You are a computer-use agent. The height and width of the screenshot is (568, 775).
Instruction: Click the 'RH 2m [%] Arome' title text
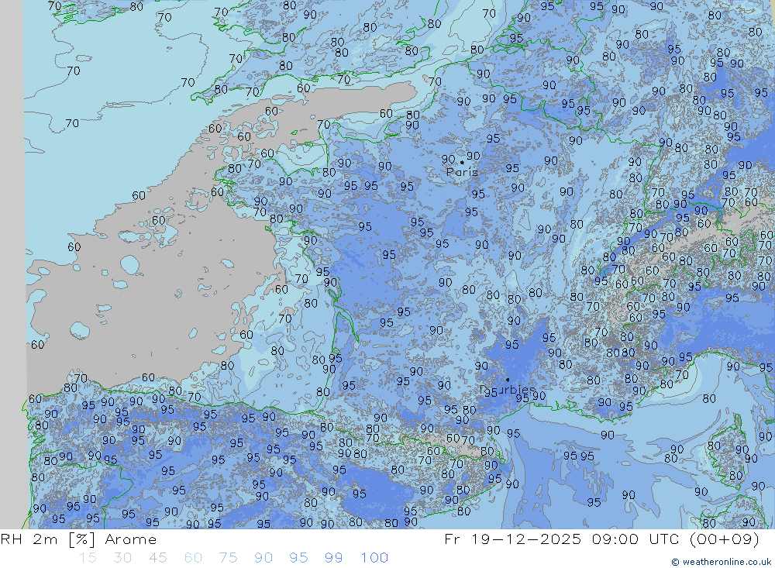(78, 539)
